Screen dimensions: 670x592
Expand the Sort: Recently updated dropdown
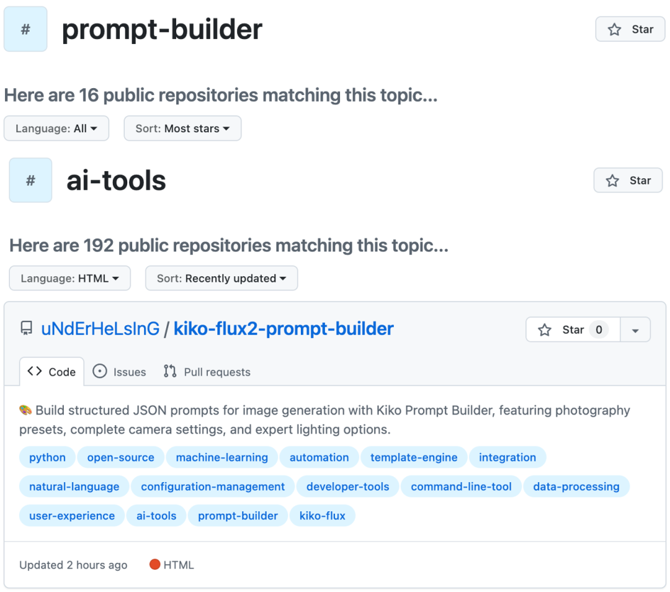(221, 279)
